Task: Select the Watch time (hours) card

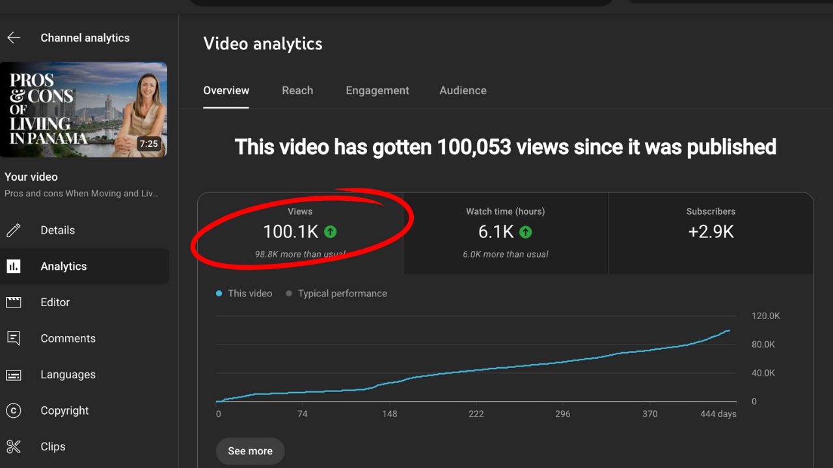Action: [505, 233]
